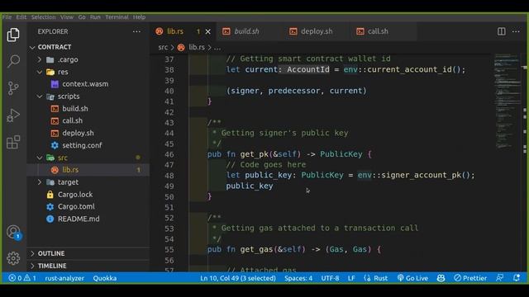Screen dimensions: 529x297
Task: Open context.wasm file
Action: click(85, 84)
